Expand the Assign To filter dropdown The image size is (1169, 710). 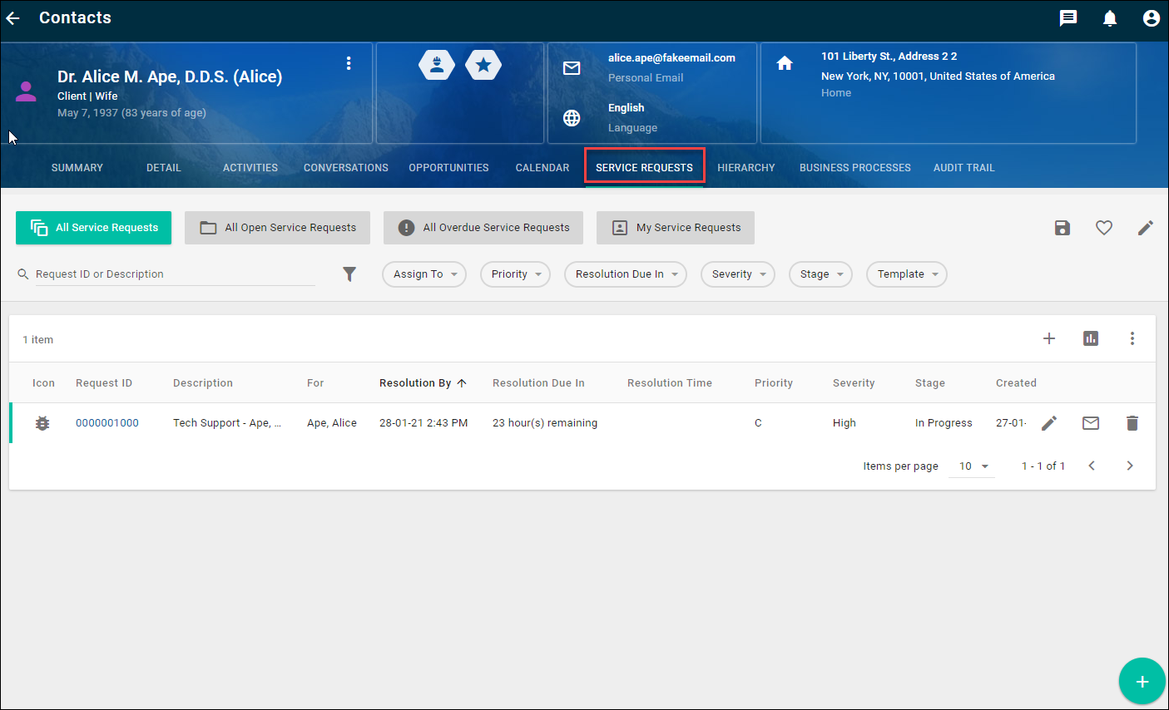coord(424,274)
